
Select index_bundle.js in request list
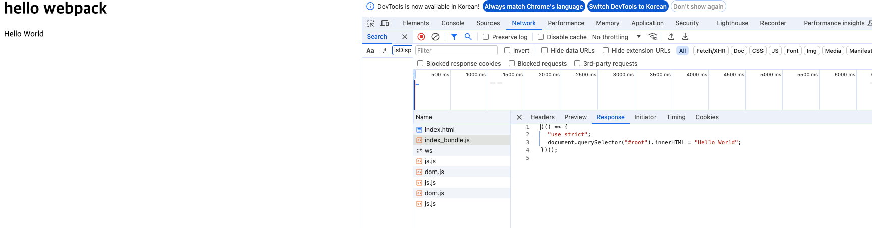click(x=462, y=140)
